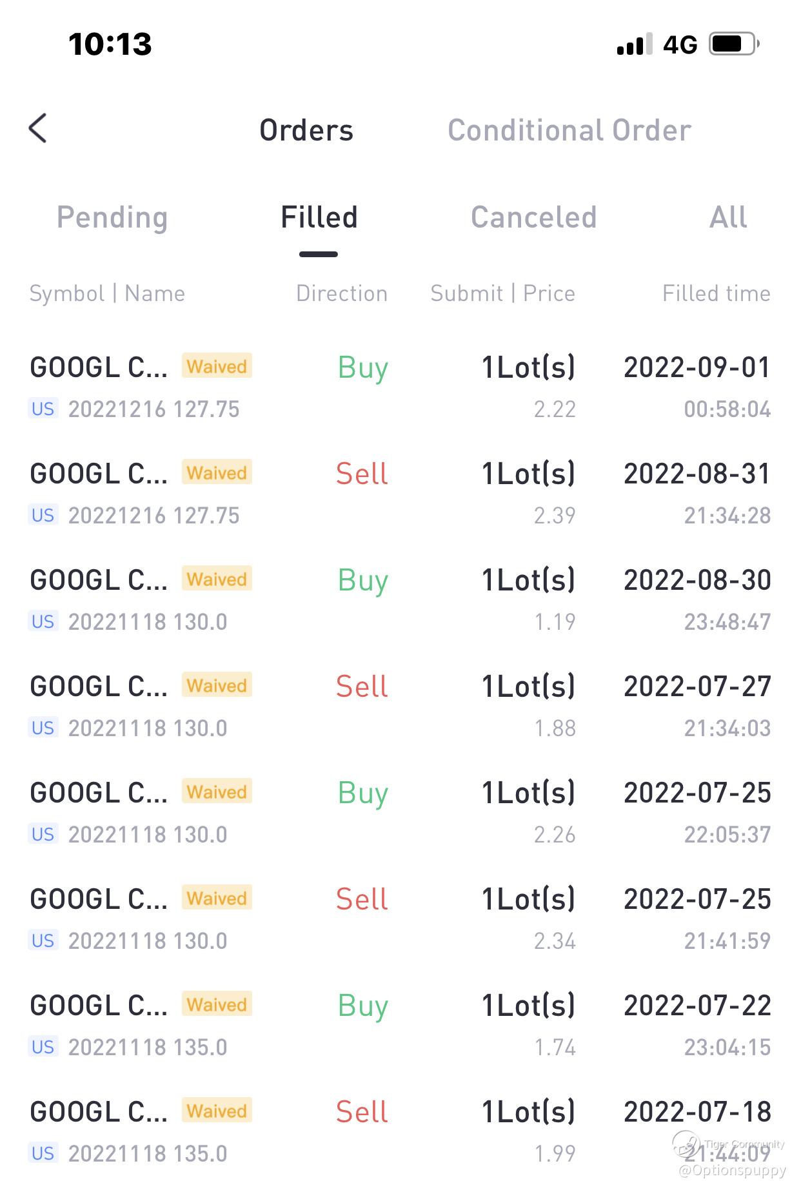Tap the Waived badge on the 2022-07-18 order
This screenshot has height=1188, width=801.
pyautogui.click(x=217, y=1111)
